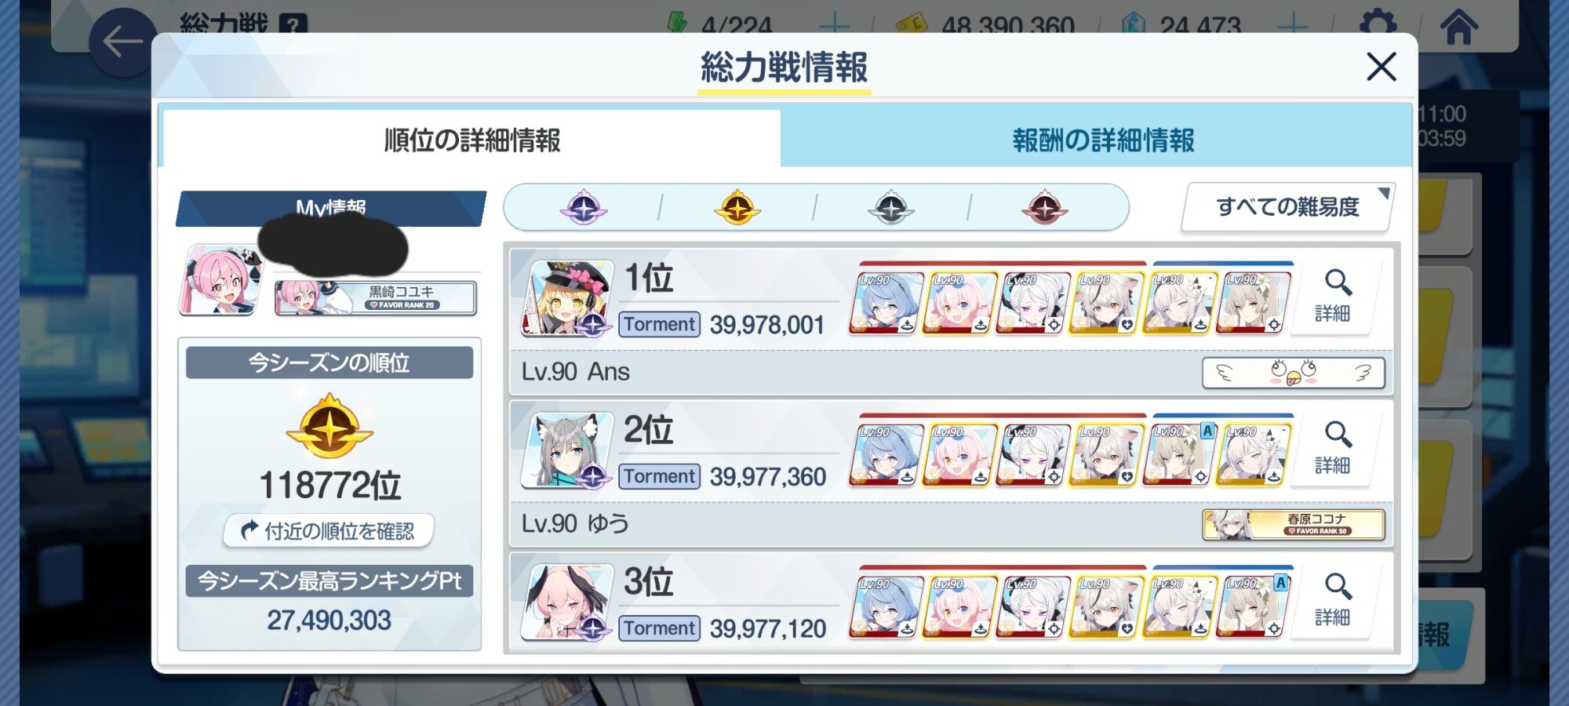
Task: Switch to 報酬の詳細情報 tab
Action: [x=1102, y=140]
